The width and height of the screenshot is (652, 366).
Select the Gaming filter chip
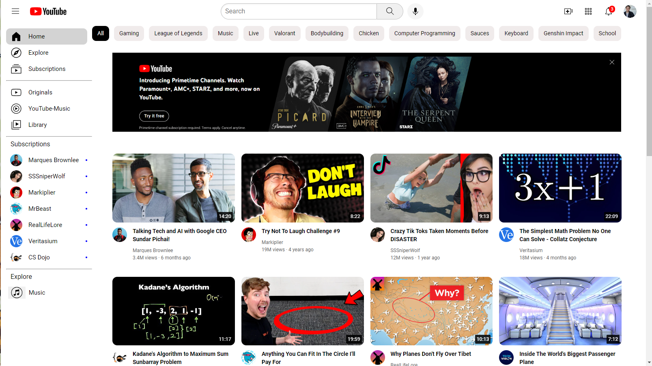coord(129,33)
